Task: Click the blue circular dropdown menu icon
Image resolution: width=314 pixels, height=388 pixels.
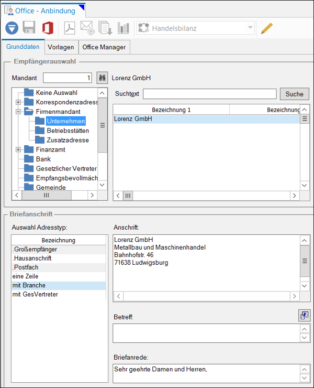Action: click(x=12, y=28)
